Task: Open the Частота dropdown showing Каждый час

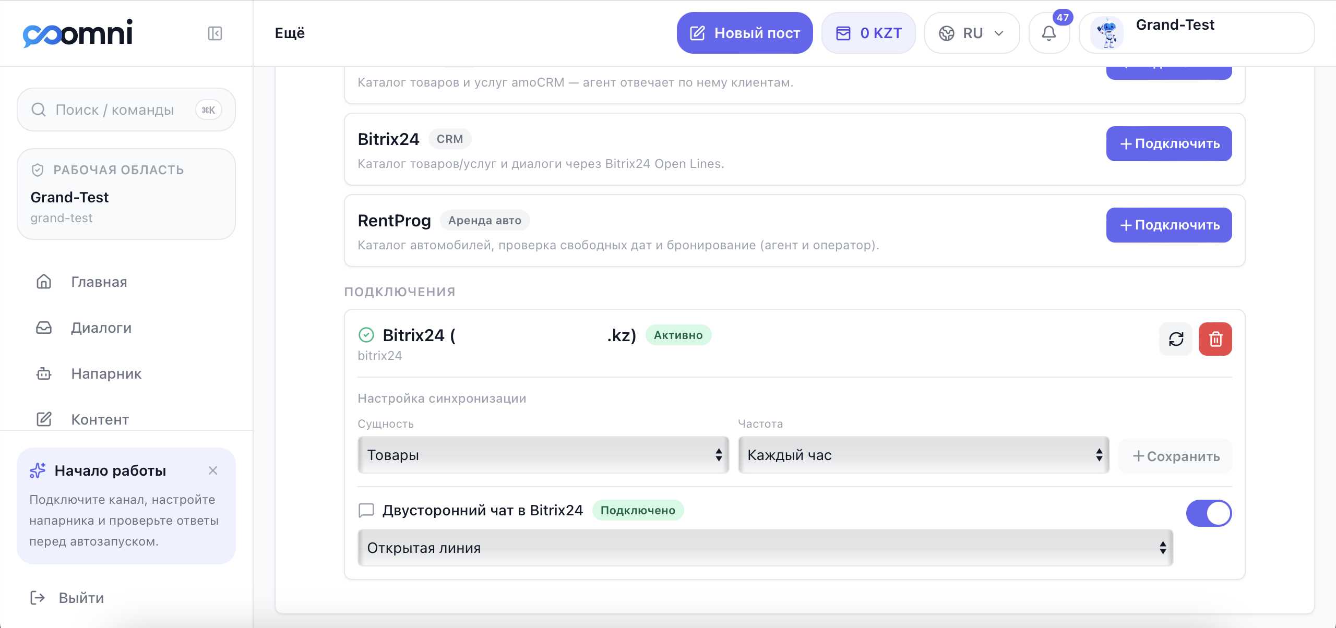Action: [924, 455]
